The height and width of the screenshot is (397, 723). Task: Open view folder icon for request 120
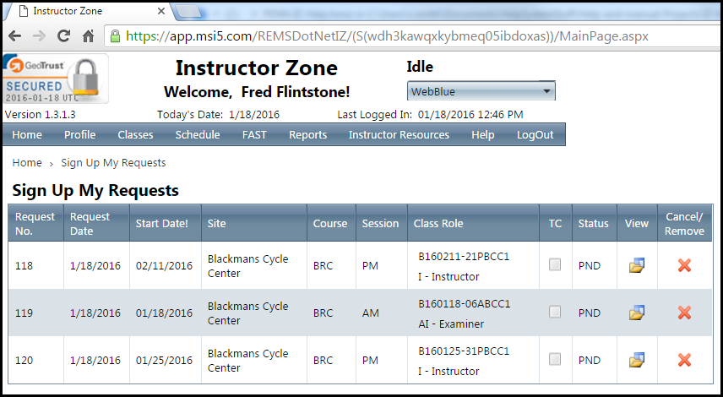(637, 361)
